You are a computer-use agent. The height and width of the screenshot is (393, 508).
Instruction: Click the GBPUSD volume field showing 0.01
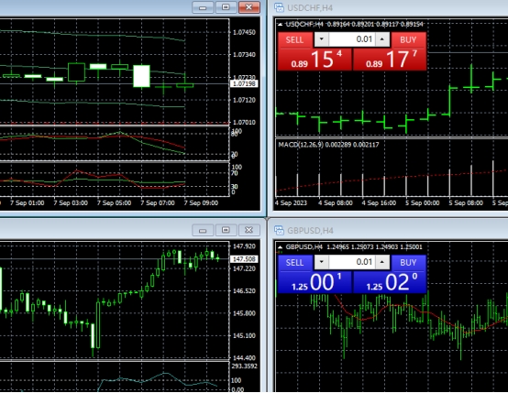352,262
